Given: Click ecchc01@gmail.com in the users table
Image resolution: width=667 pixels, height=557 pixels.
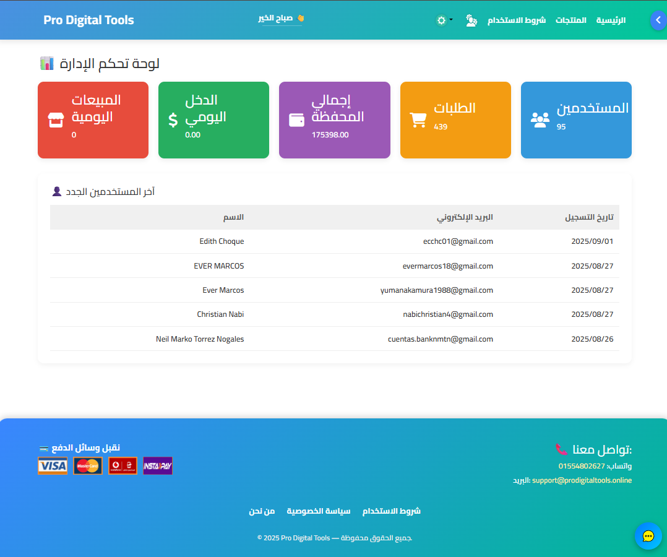Looking at the screenshot, I should 458,241.
